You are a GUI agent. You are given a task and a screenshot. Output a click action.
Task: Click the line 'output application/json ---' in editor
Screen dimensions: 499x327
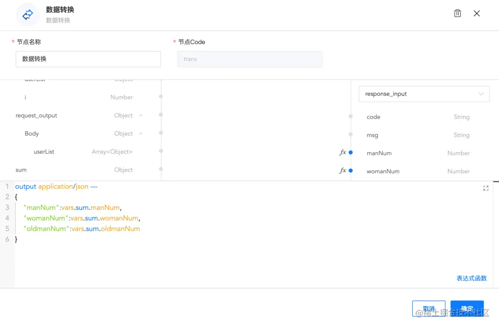coord(56,186)
